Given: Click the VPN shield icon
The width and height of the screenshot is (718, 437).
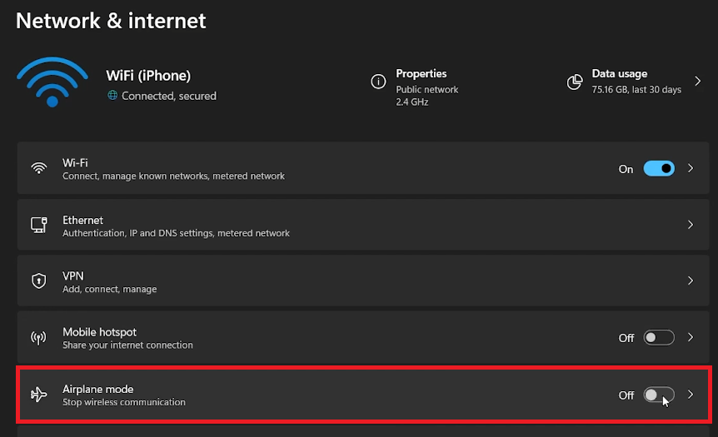Looking at the screenshot, I should pyautogui.click(x=39, y=281).
